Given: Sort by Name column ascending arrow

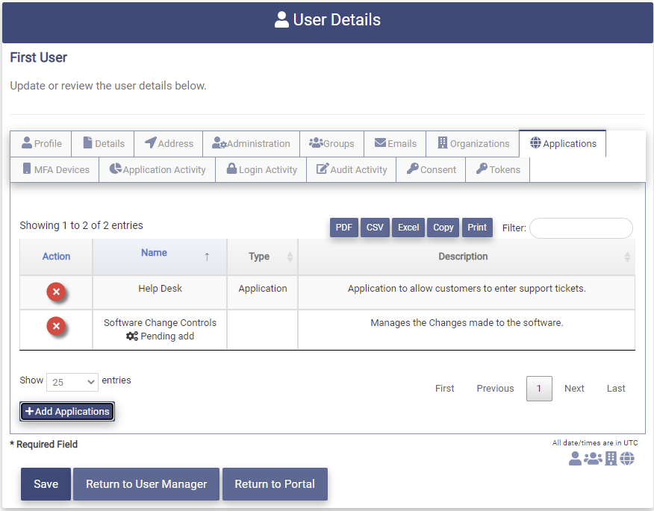Looking at the screenshot, I should [207, 257].
